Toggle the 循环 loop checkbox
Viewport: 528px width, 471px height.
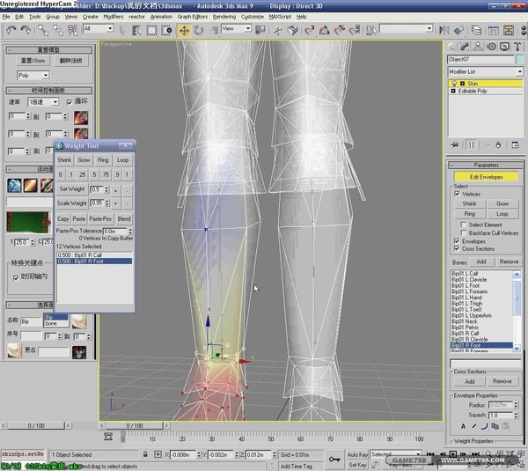point(70,102)
